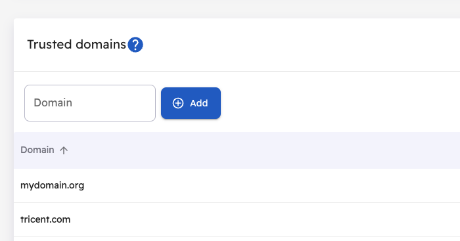Select the mydomain.org row
This screenshot has width=460, height=241.
(237, 185)
